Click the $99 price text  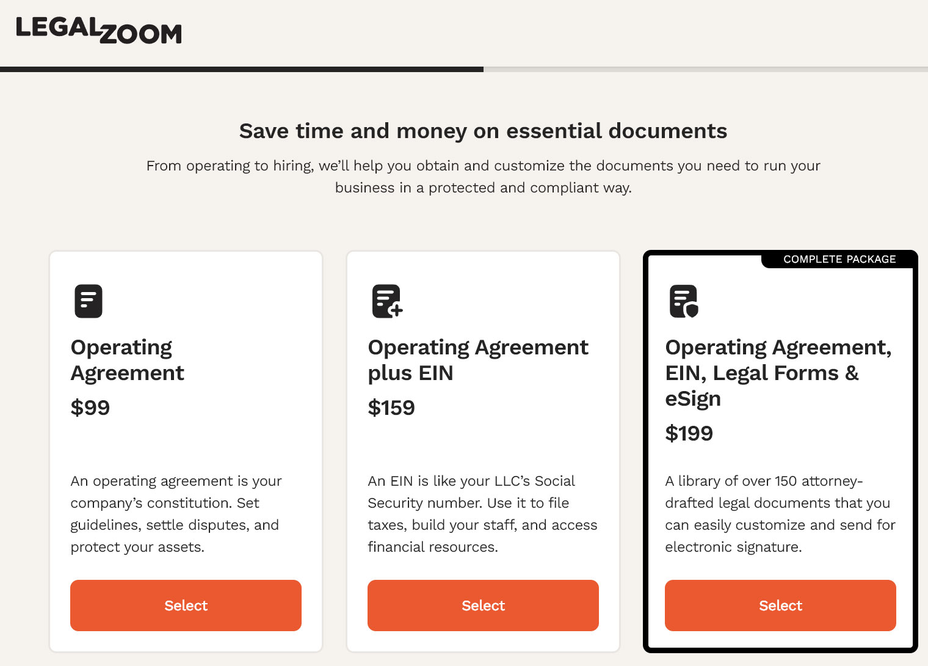point(90,408)
